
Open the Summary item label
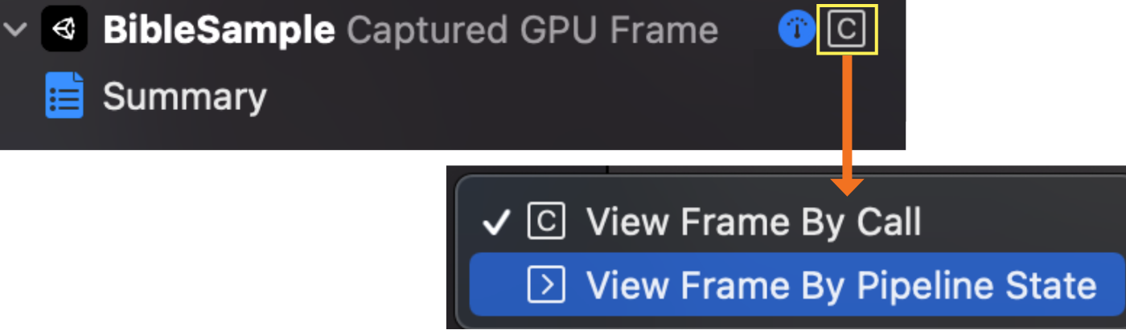[184, 96]
